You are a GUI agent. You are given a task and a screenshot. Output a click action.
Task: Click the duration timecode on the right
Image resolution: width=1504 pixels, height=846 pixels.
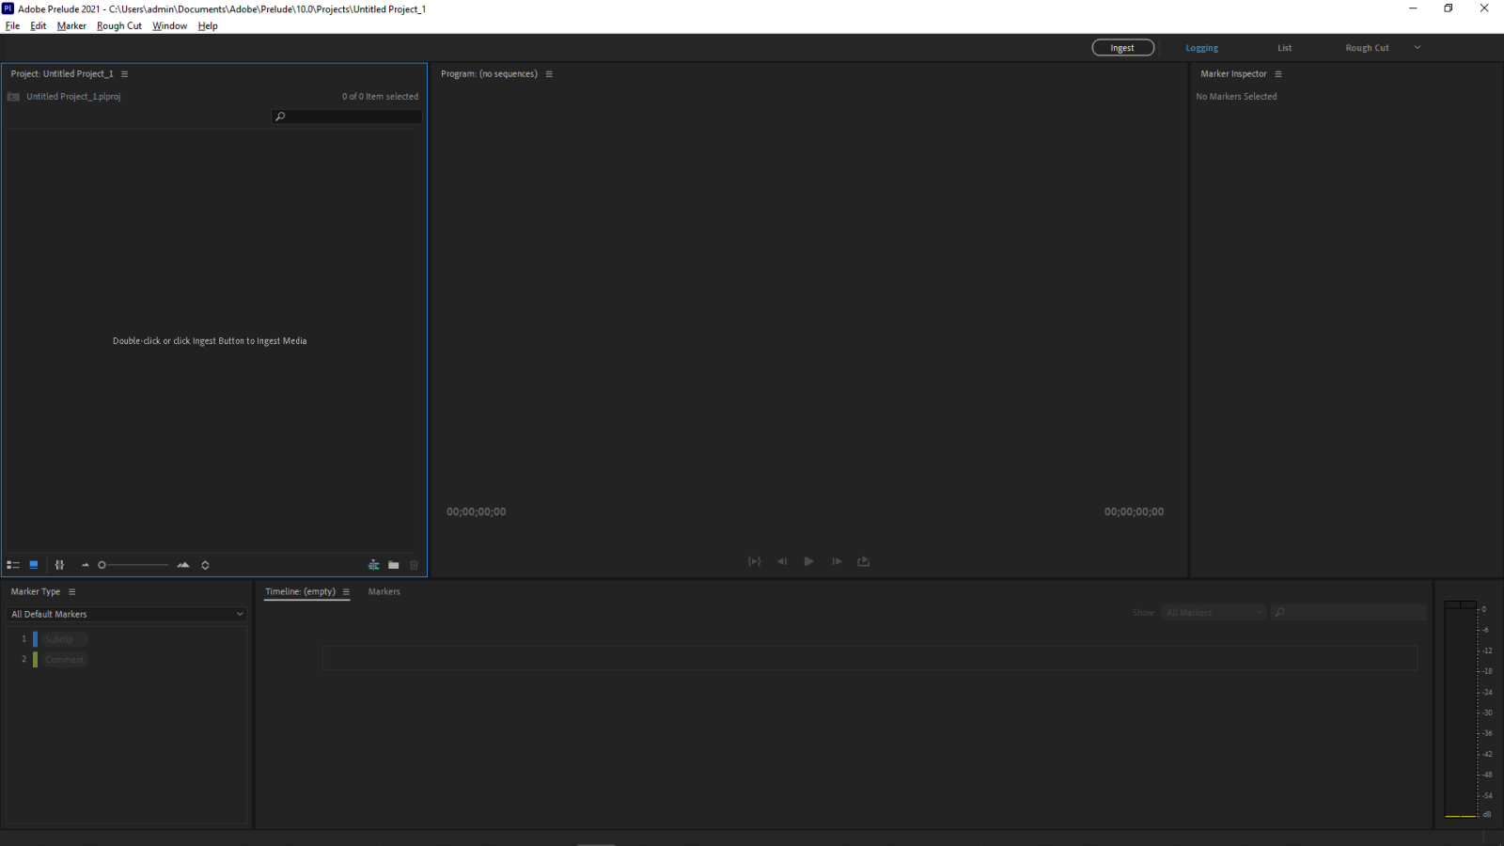click(x=1134, y=512)
